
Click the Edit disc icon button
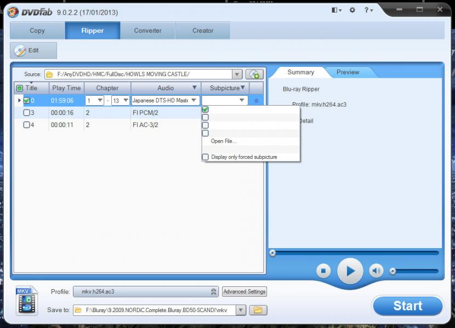pyautogui.click(x=33, y=51)
